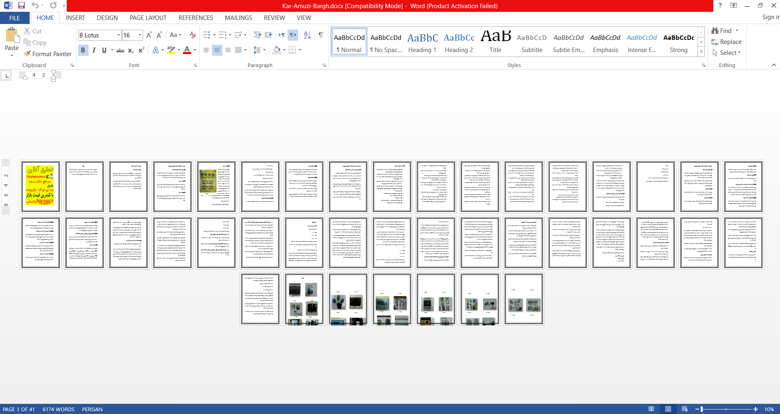Increase font size with Grow Font icon
Viewport: 780px width, 414px height.
149,35
